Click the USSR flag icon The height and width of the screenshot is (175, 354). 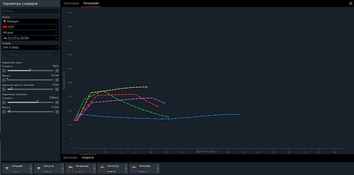(x=5, y=27)
